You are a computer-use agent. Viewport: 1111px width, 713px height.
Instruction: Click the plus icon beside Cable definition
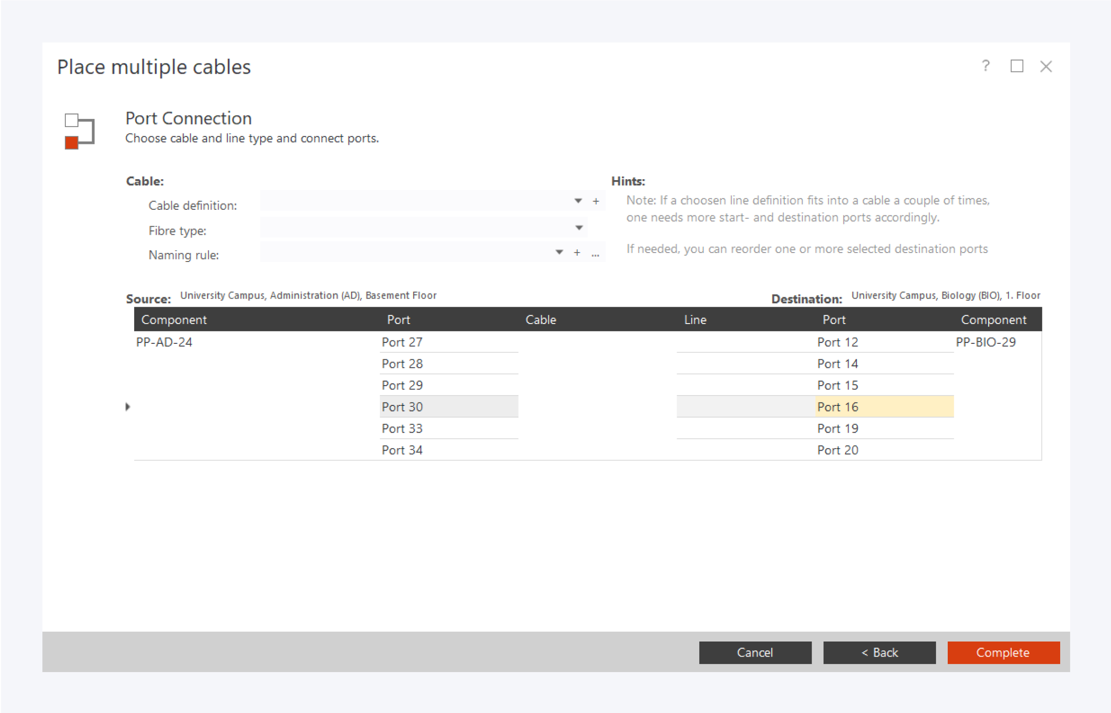[x=596, y=201]
